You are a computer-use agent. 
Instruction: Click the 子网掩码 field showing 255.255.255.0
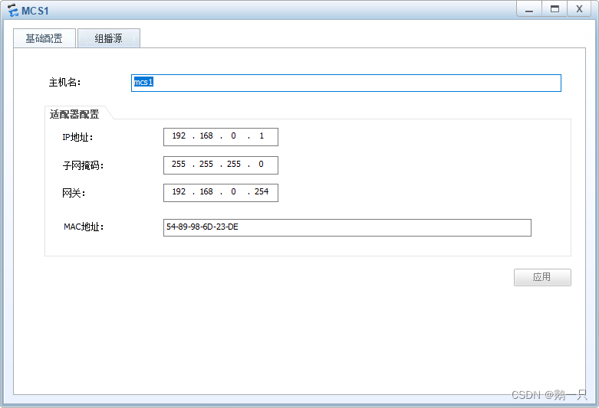click(x=221, y=165)
